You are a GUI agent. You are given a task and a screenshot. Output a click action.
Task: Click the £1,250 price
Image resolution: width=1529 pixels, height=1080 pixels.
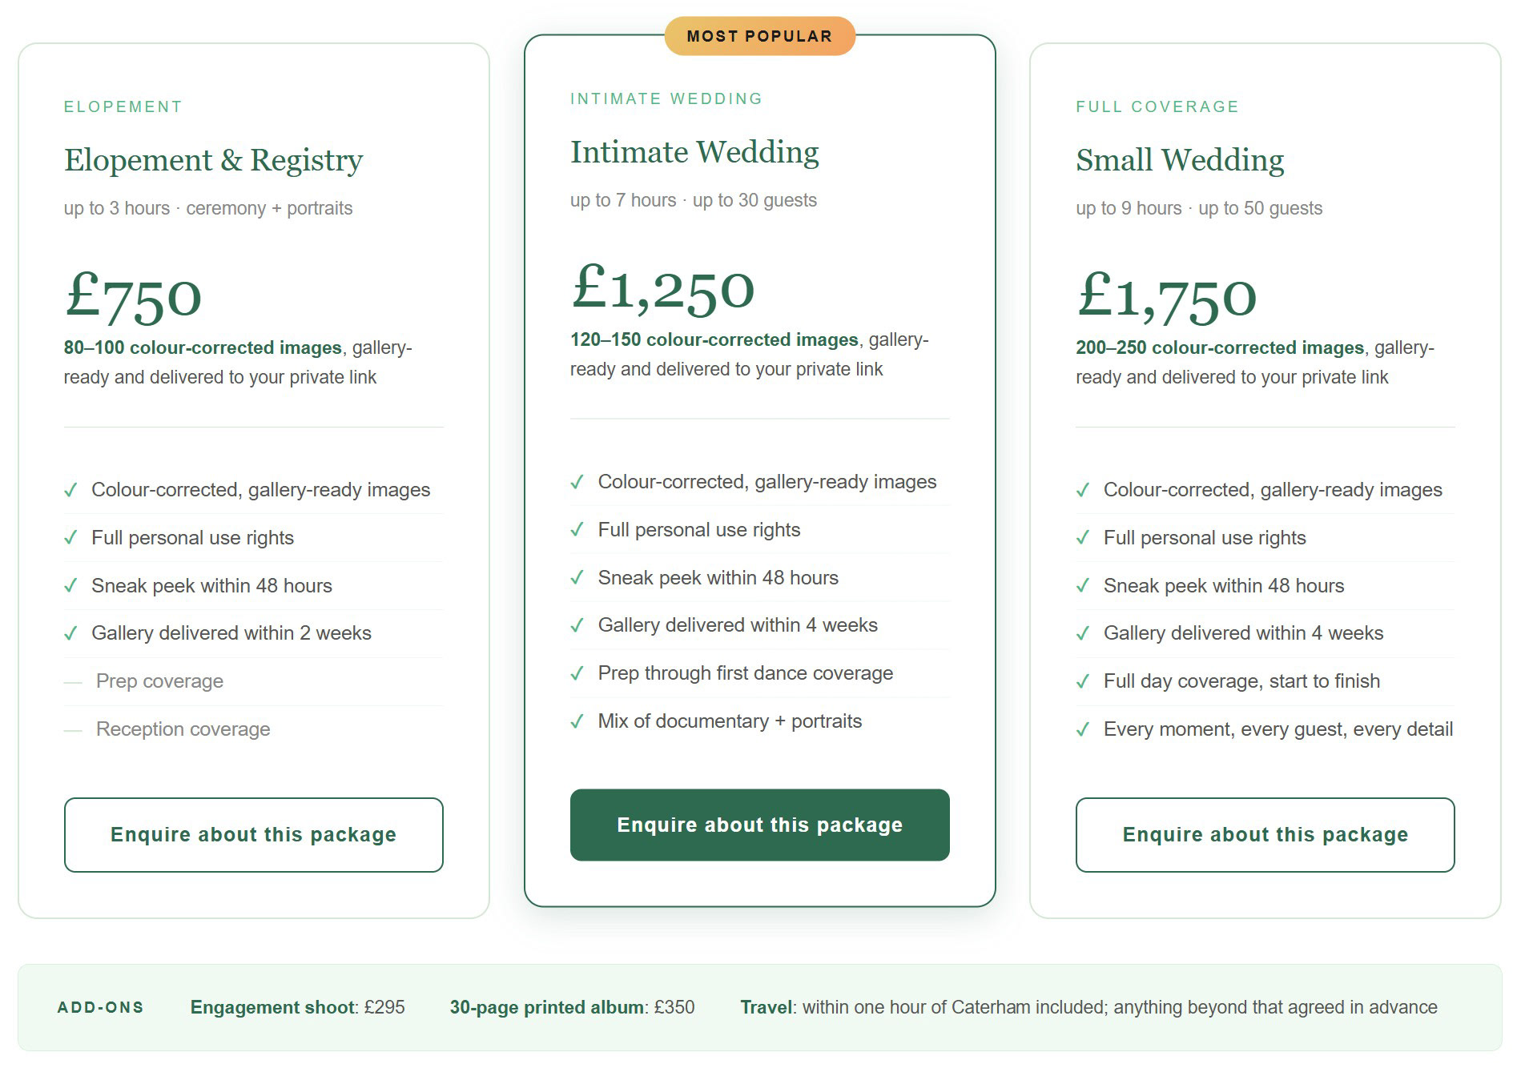[662, 288]
